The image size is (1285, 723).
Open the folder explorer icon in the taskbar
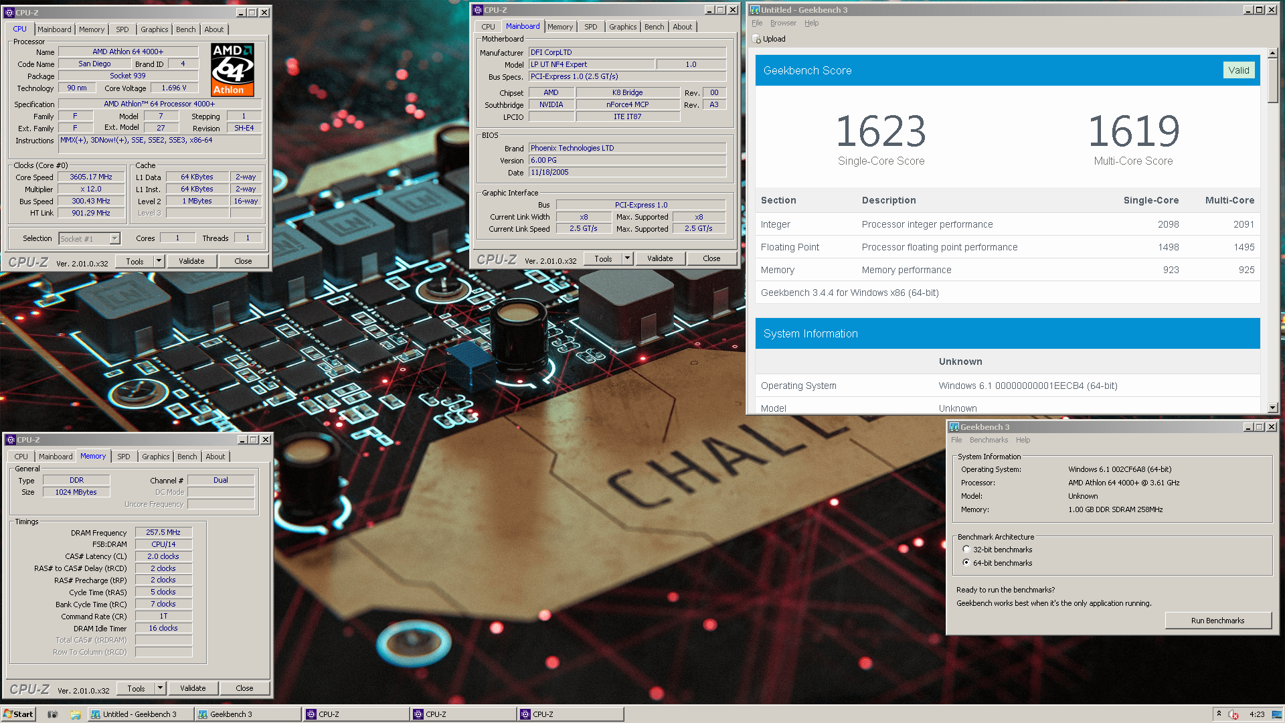click(76, 714)
